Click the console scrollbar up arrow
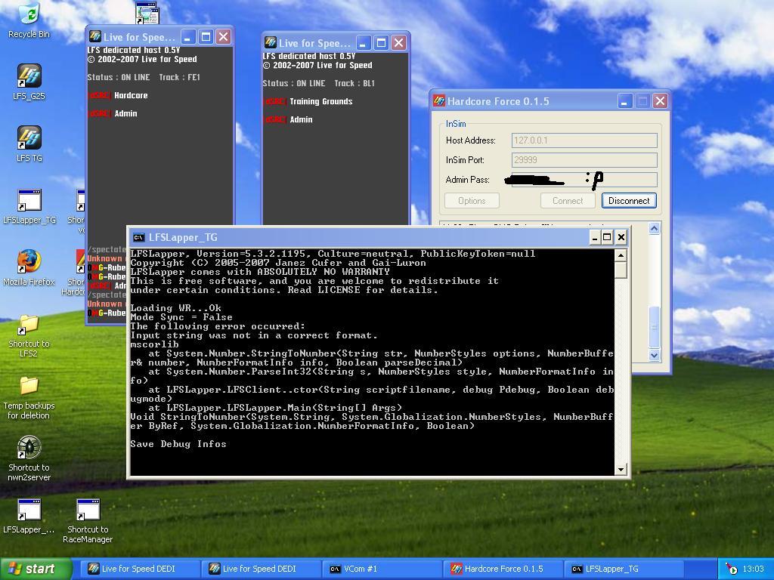The height and width of the screenshot is (580, 774). coord(621,255)
